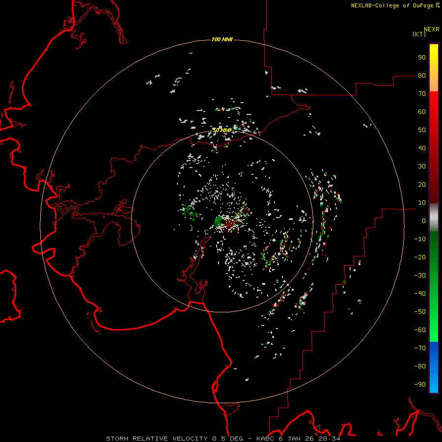Click the -40 value on velocity scale
442x442 pixels.
(x=420, y=294)
